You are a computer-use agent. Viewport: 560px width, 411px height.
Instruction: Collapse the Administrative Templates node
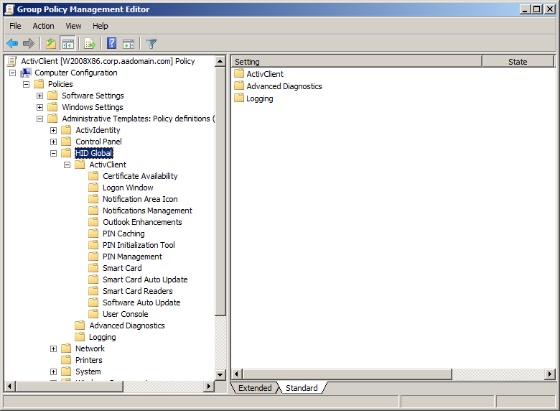39,119
